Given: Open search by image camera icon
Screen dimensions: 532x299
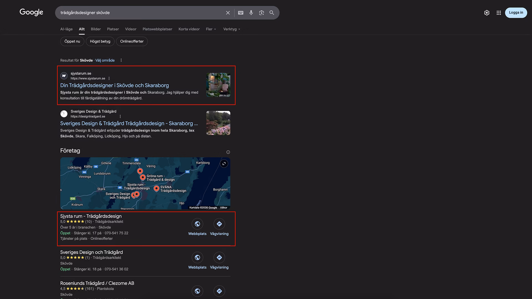Looking at the screenshot, I should tap(261, 13).
